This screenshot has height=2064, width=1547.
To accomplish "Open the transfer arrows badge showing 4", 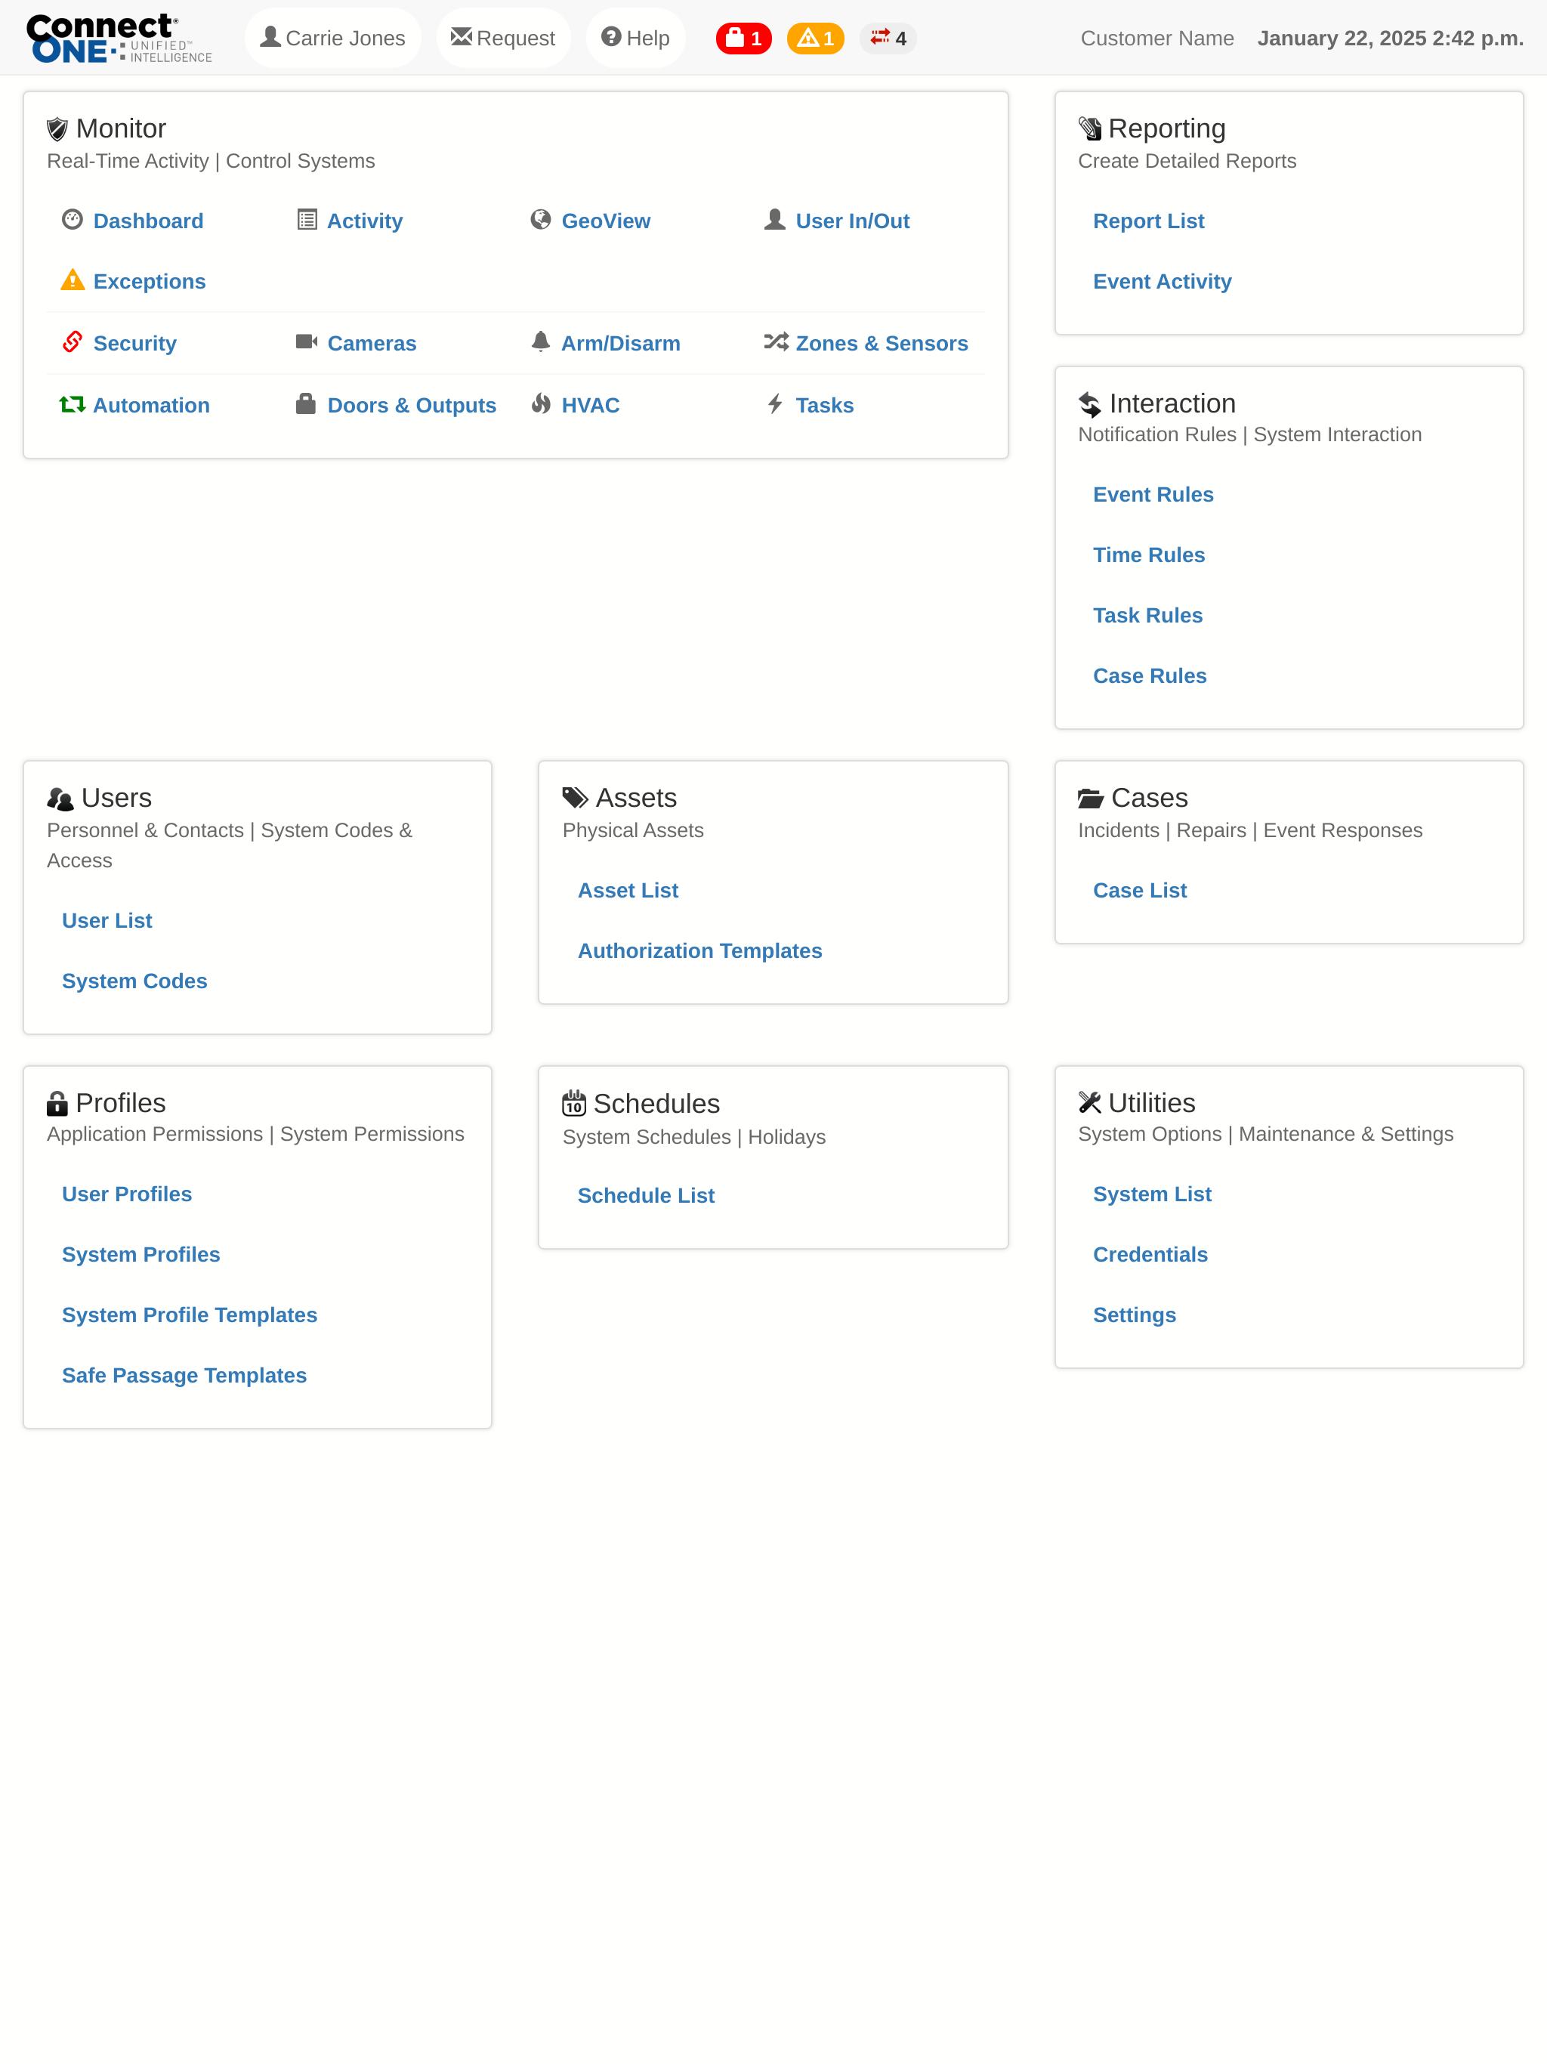I will 888,39.
